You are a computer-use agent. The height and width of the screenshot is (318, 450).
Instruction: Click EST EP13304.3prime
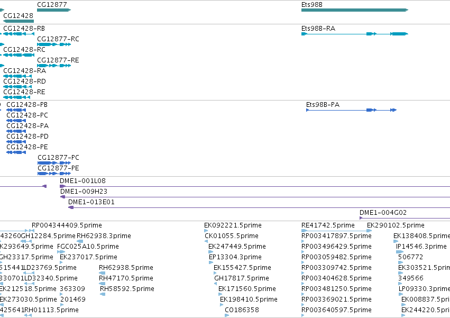click(235, 257)
